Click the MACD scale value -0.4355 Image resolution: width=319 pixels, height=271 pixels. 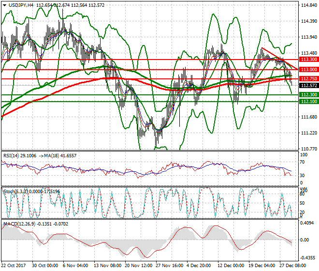[308, 257]
